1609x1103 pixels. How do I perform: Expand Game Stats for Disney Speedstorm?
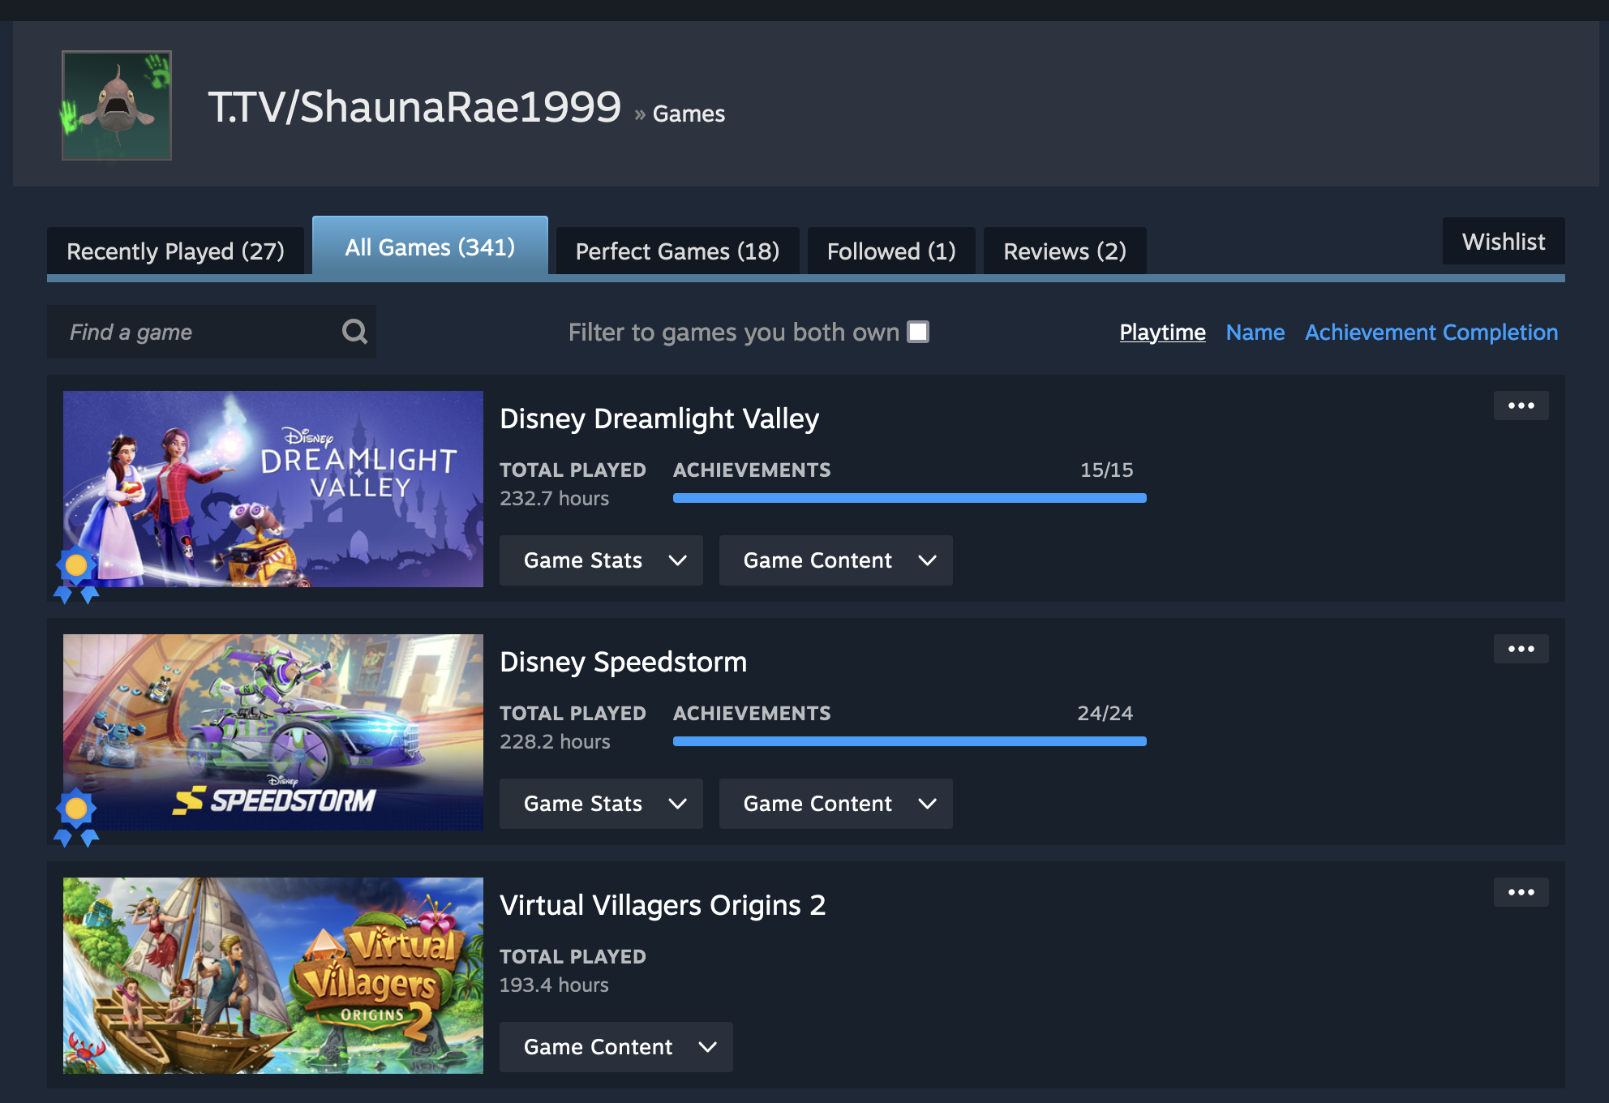(x=601, y=804)
